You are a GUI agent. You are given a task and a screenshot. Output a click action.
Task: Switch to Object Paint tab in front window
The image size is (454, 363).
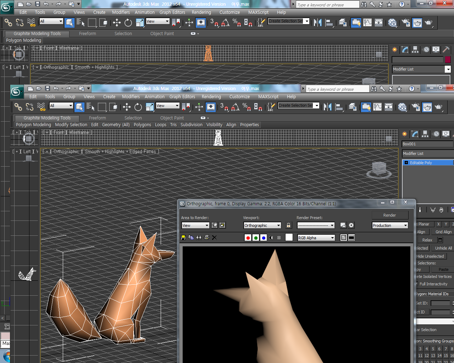[x=172, y=118]
